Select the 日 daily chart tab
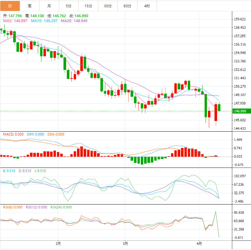The width and height of the screenshot is (251, 250). point(10,6)
